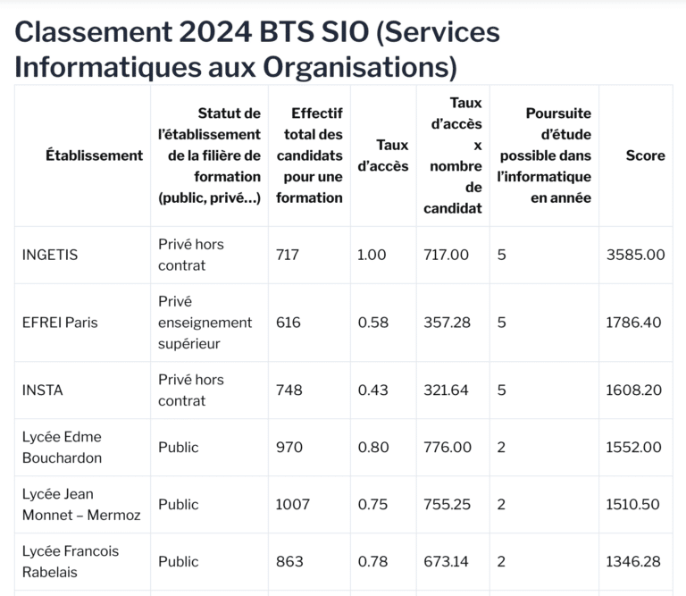
Task: Click the Lycée Francois Rabelais cell
Action: click(x=71, y=561)
